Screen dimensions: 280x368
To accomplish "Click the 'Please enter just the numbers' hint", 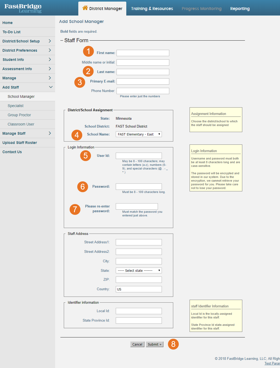I will pyautogui.click(x=140, y=96).
